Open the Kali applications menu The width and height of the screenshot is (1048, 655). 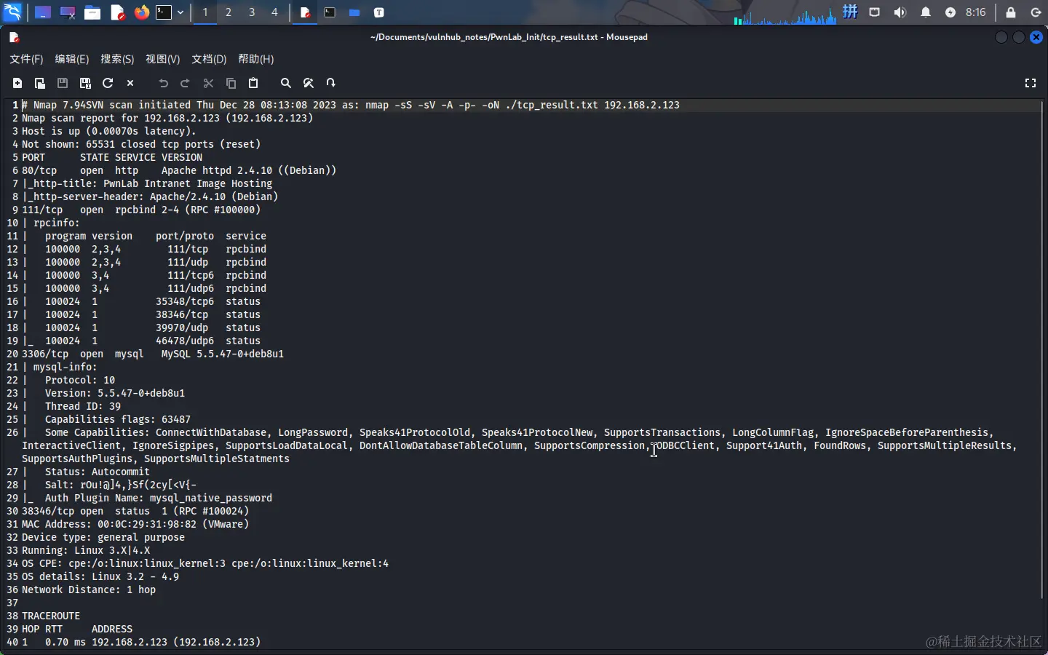pos(12,12)
